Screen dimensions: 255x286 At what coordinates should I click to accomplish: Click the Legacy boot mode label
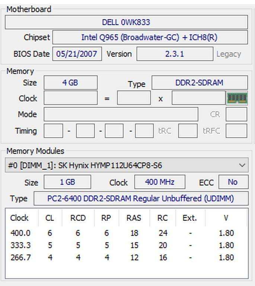pyautogui.click(x=228, y=54)
